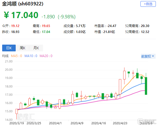158x126 pixels.
Task: Click 成交量 value 5.71万
Action: point(81,26)
